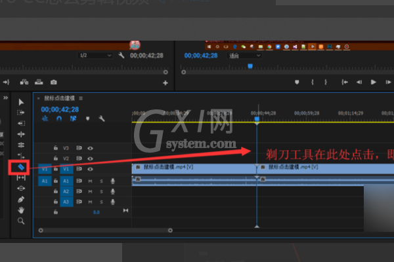Open the Source monitor button editor plus

[x=165, y=83]
